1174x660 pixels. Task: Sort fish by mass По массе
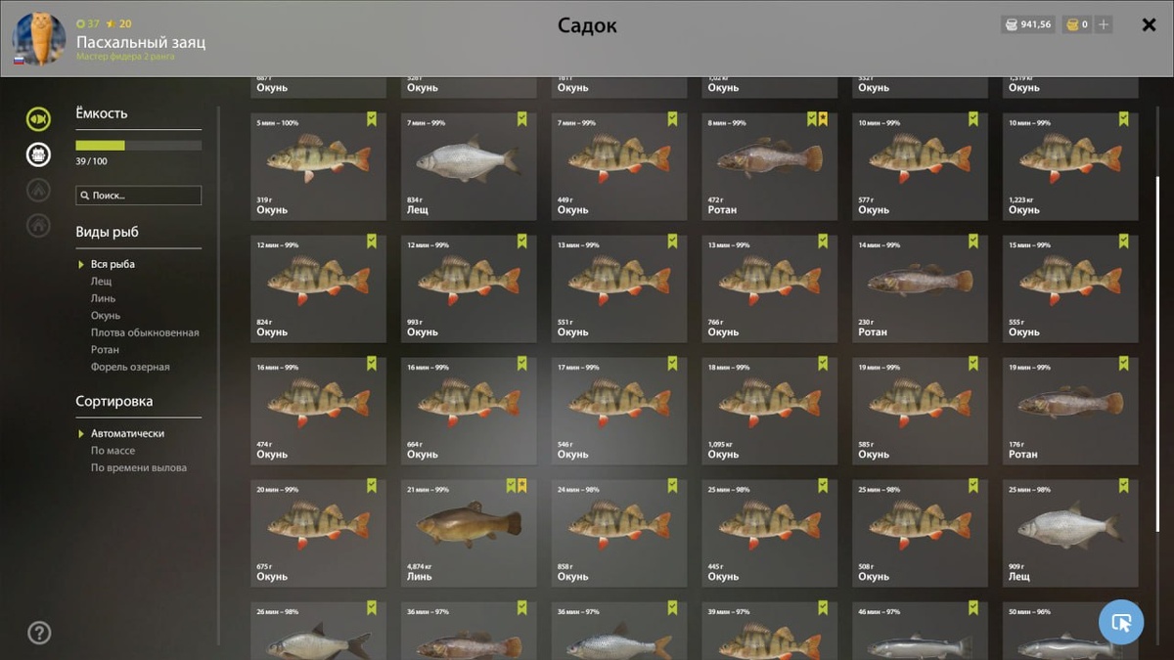tap(113, 451)
